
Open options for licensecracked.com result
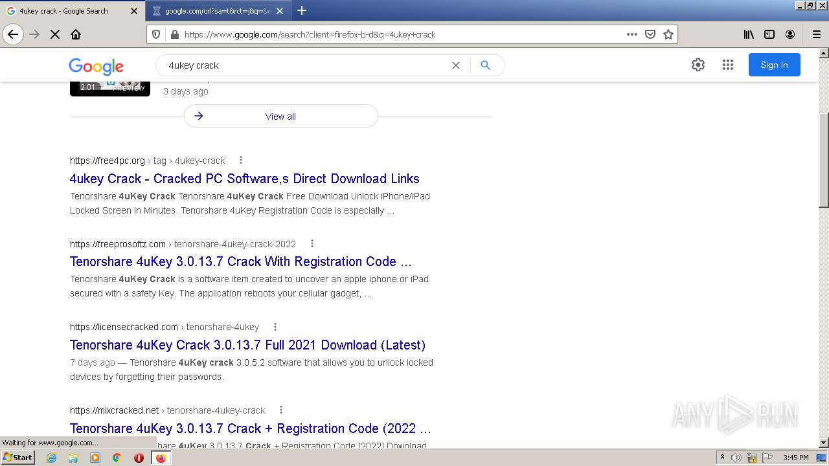click(275, 327)
